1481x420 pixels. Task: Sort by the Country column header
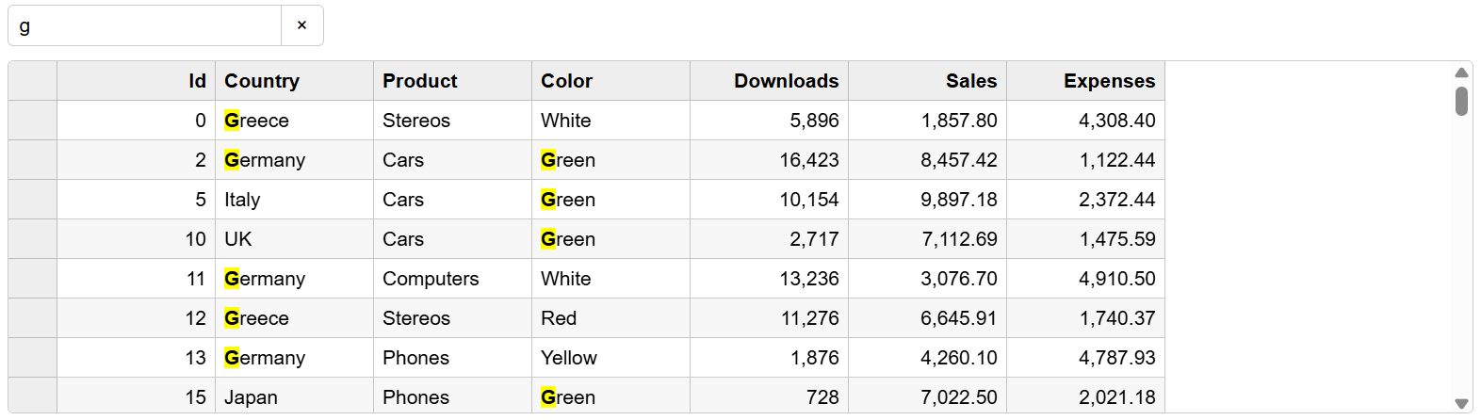pos(294,81)
